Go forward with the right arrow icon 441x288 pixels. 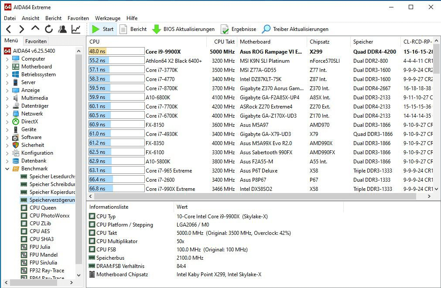(x=22, y=29)
